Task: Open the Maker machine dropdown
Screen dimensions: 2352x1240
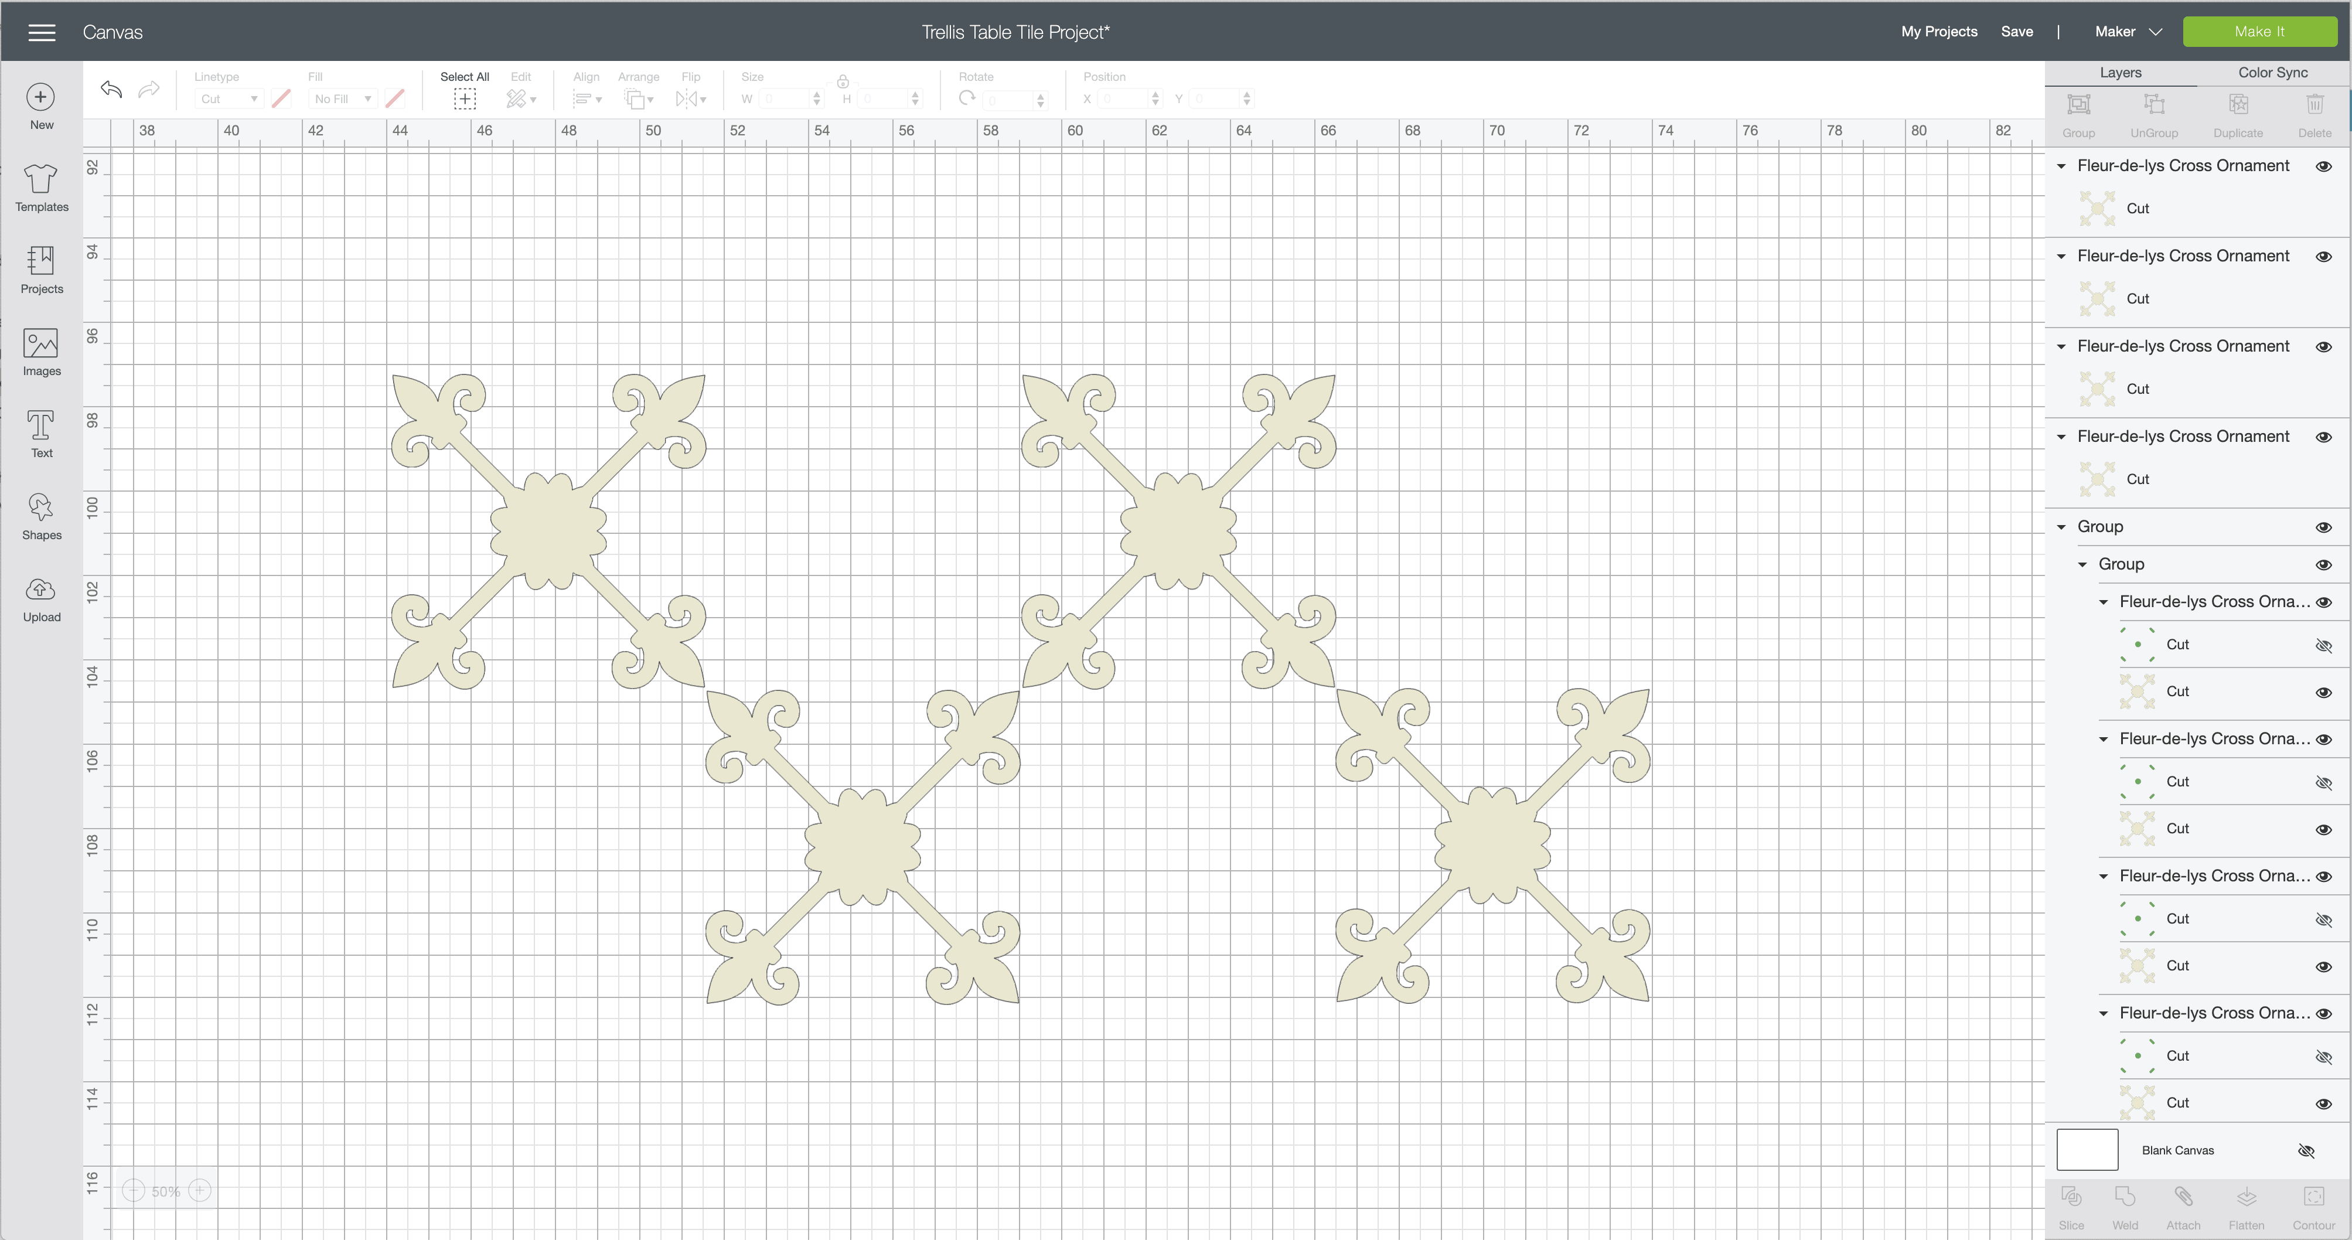Action: click(2128, 32)
